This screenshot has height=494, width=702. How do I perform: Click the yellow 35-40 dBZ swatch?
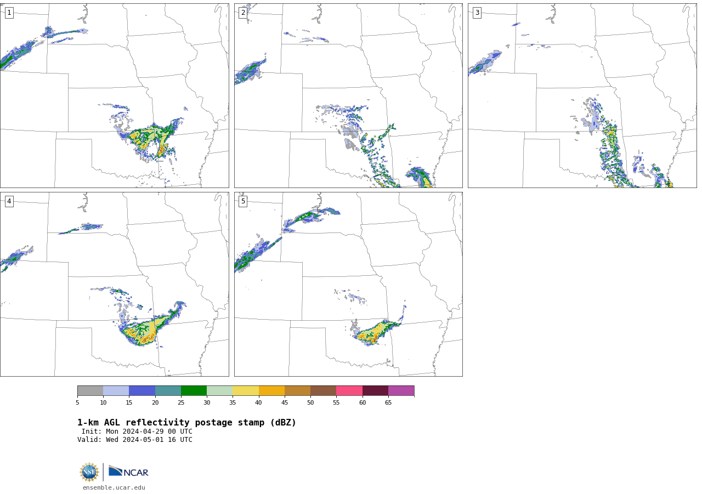[x=246, y=390]
